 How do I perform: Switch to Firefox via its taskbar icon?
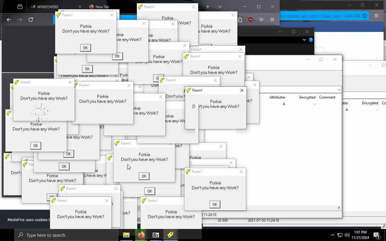coord(141,235)
